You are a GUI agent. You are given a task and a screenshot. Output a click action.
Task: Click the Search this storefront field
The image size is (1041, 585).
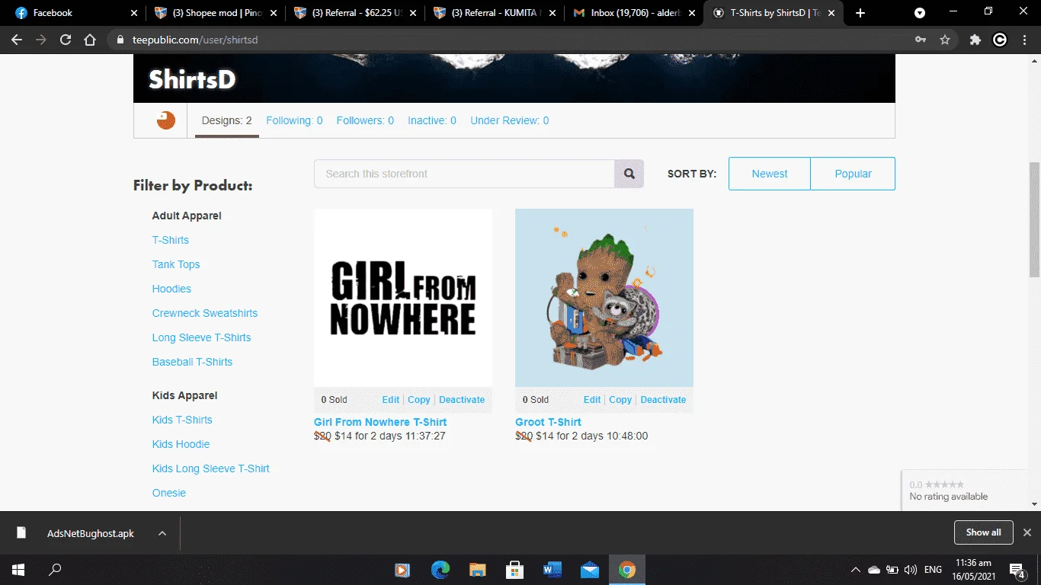[x=464, y=174]
